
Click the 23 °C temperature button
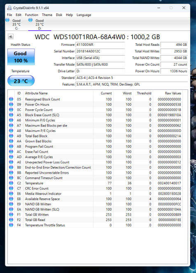click(21, 81)
